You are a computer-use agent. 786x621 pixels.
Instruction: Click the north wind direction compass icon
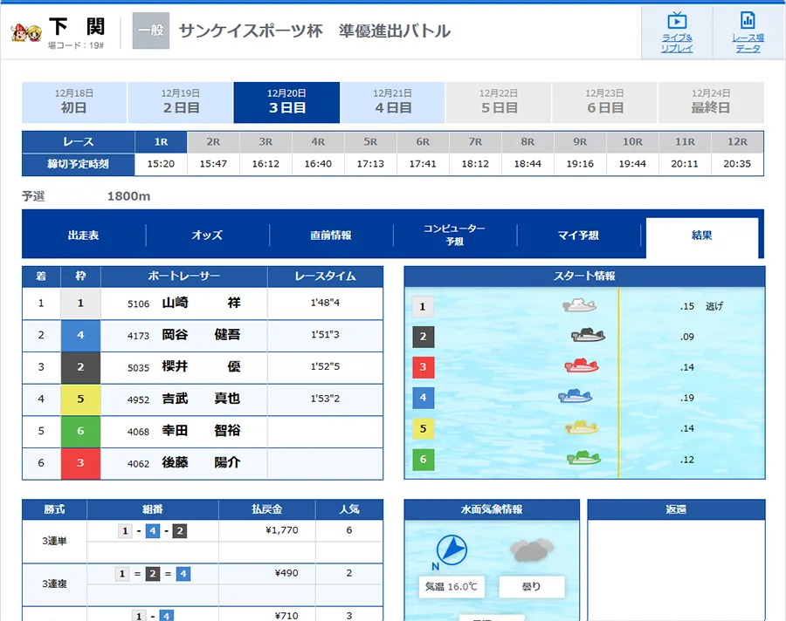click(x=451, y=549)
